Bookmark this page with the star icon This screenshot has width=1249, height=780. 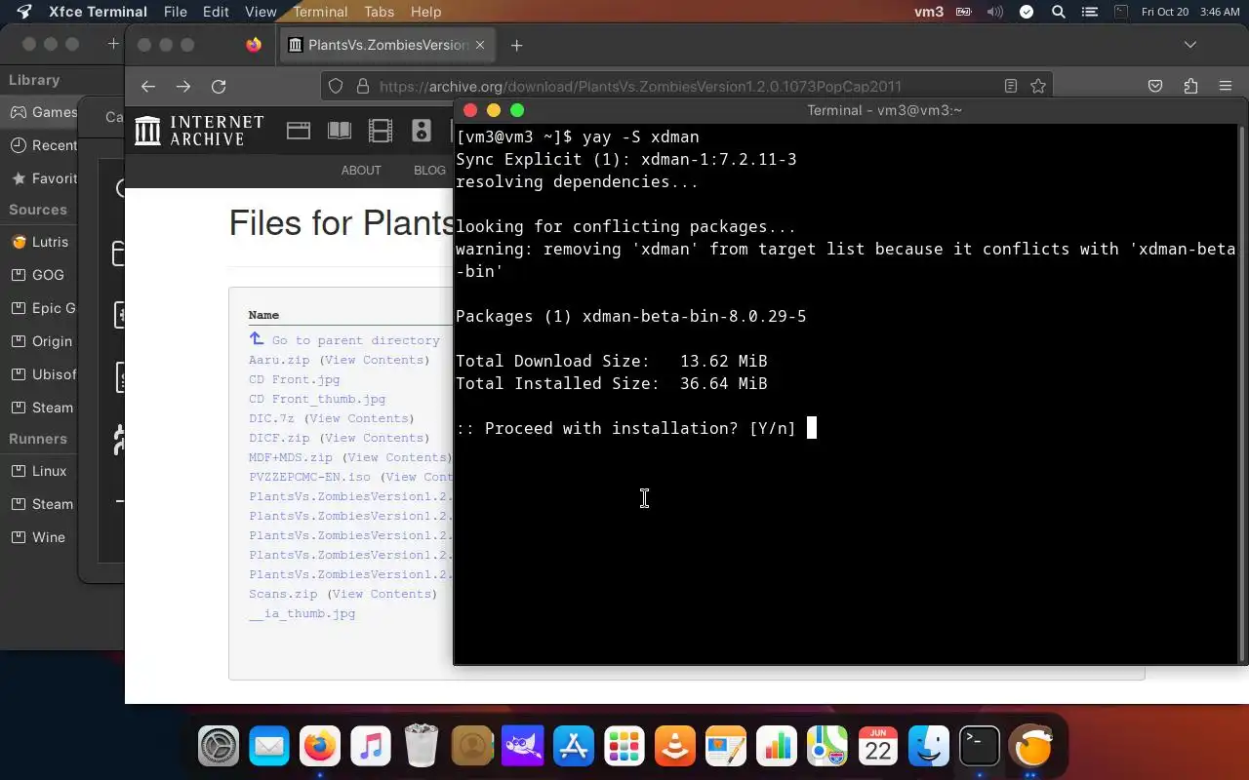point(1038,86)
